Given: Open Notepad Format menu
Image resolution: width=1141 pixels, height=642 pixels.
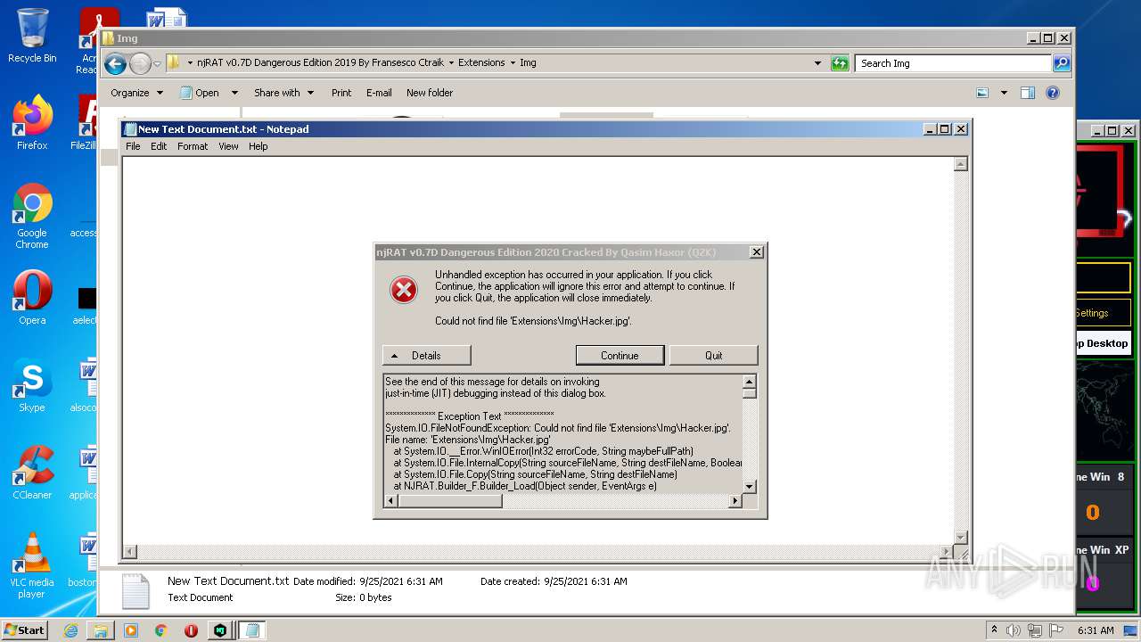Looking at the screenshot, I should [193, 146].
